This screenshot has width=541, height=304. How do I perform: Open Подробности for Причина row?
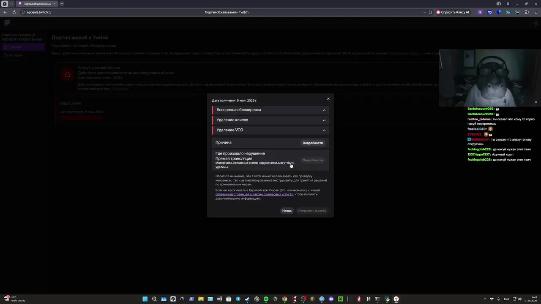click(313, 143)
